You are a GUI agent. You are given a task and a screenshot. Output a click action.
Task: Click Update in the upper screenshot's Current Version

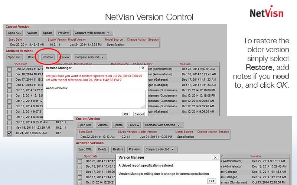tap(48, 33)
